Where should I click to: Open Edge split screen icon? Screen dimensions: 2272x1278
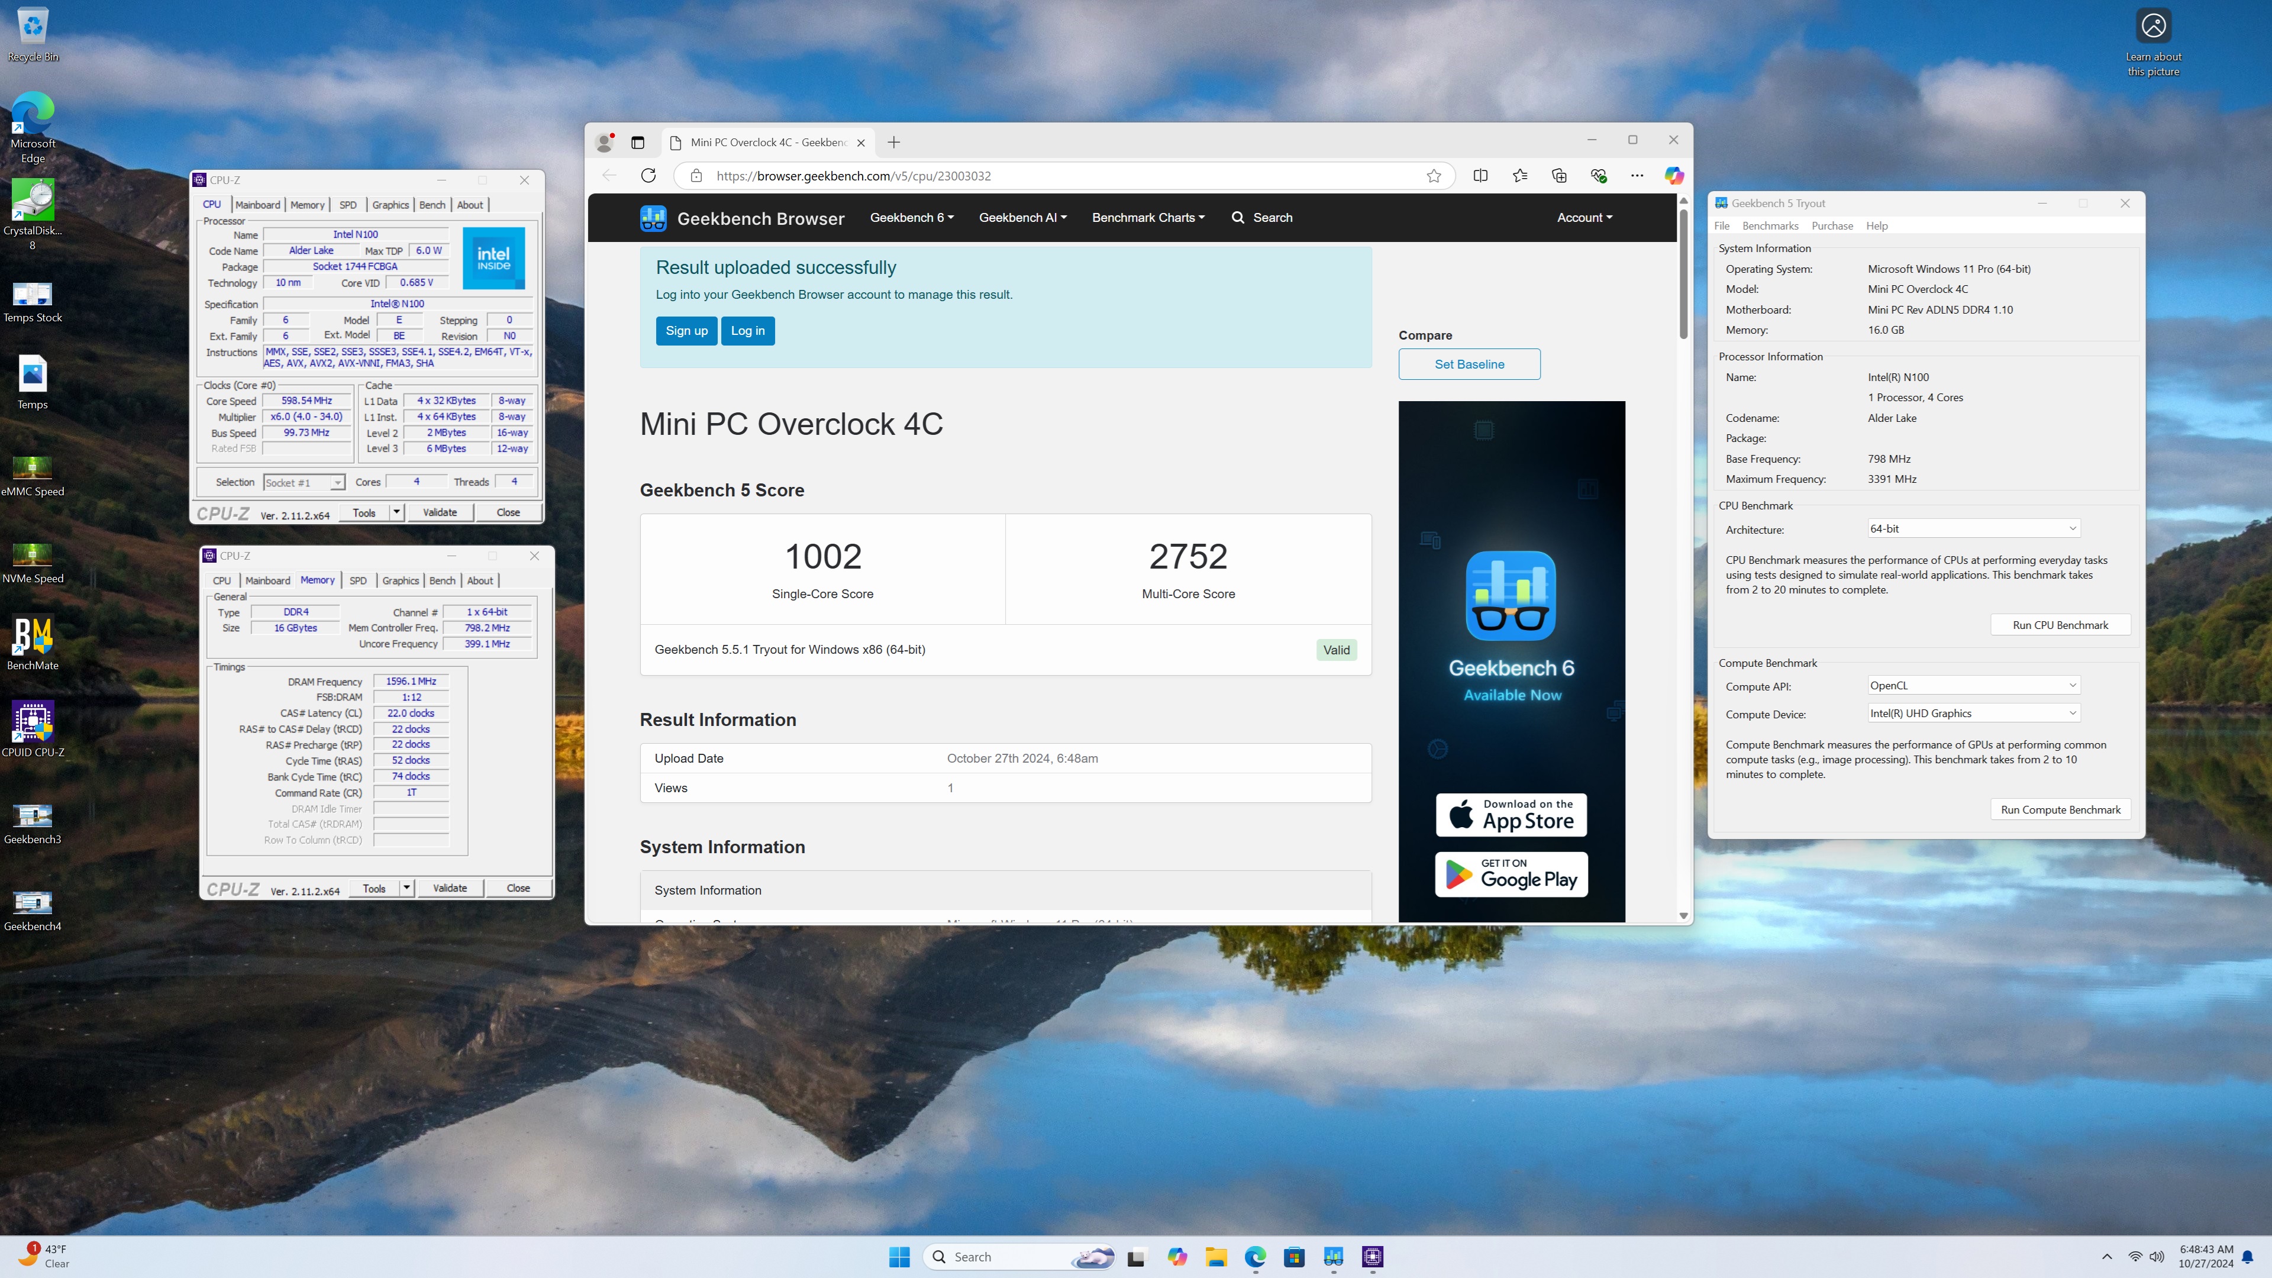click(1481, 176)
